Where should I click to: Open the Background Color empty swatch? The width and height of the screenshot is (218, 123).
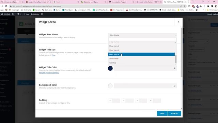(x=110, y=86)
